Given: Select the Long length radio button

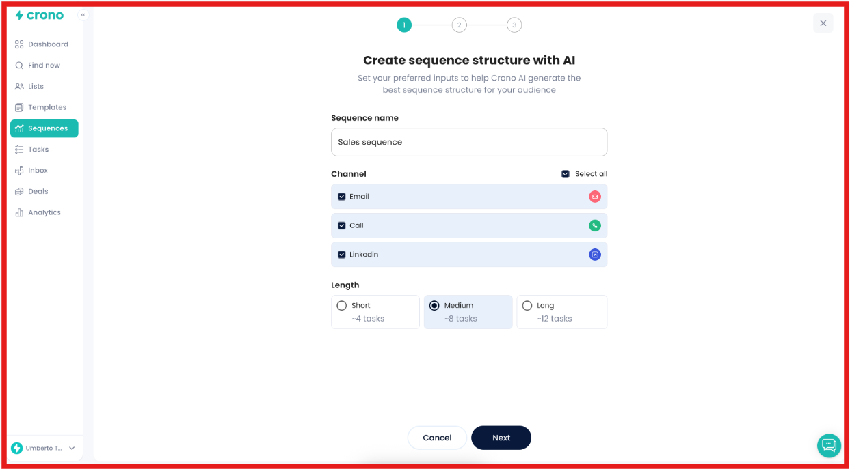Looking at the screenshot, I should [527, 305].
